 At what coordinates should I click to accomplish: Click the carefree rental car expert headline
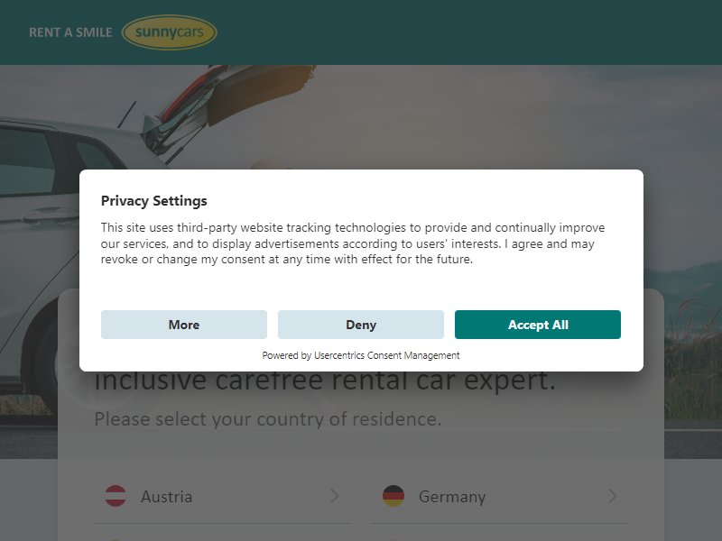[325, 381]
